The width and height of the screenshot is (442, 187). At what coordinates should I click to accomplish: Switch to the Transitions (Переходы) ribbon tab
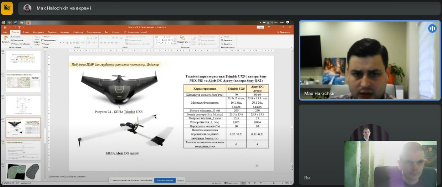[x=52, y=32]
